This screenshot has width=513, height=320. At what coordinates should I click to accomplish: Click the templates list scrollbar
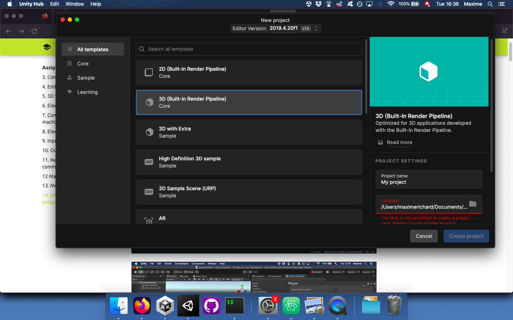click(x=366, y=76)
